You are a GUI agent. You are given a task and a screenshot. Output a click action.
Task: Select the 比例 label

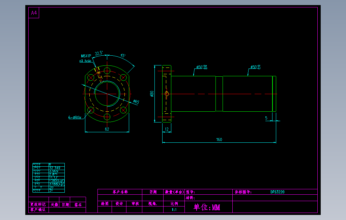[x=174, y=204]
